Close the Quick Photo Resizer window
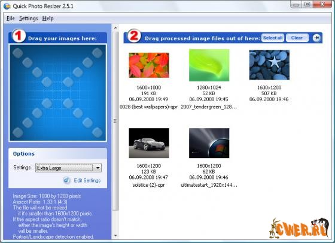335x243 pixels. pyautogui.click(x=322, y=4)
